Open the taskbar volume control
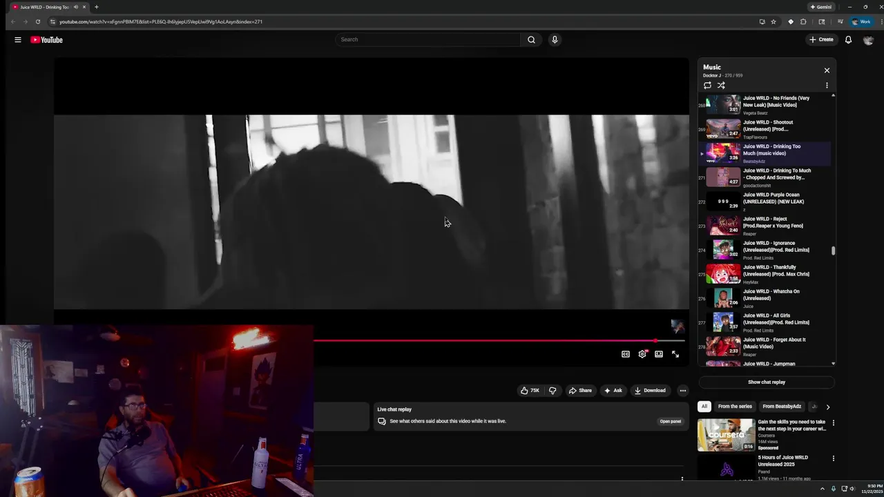 (853, 489)
